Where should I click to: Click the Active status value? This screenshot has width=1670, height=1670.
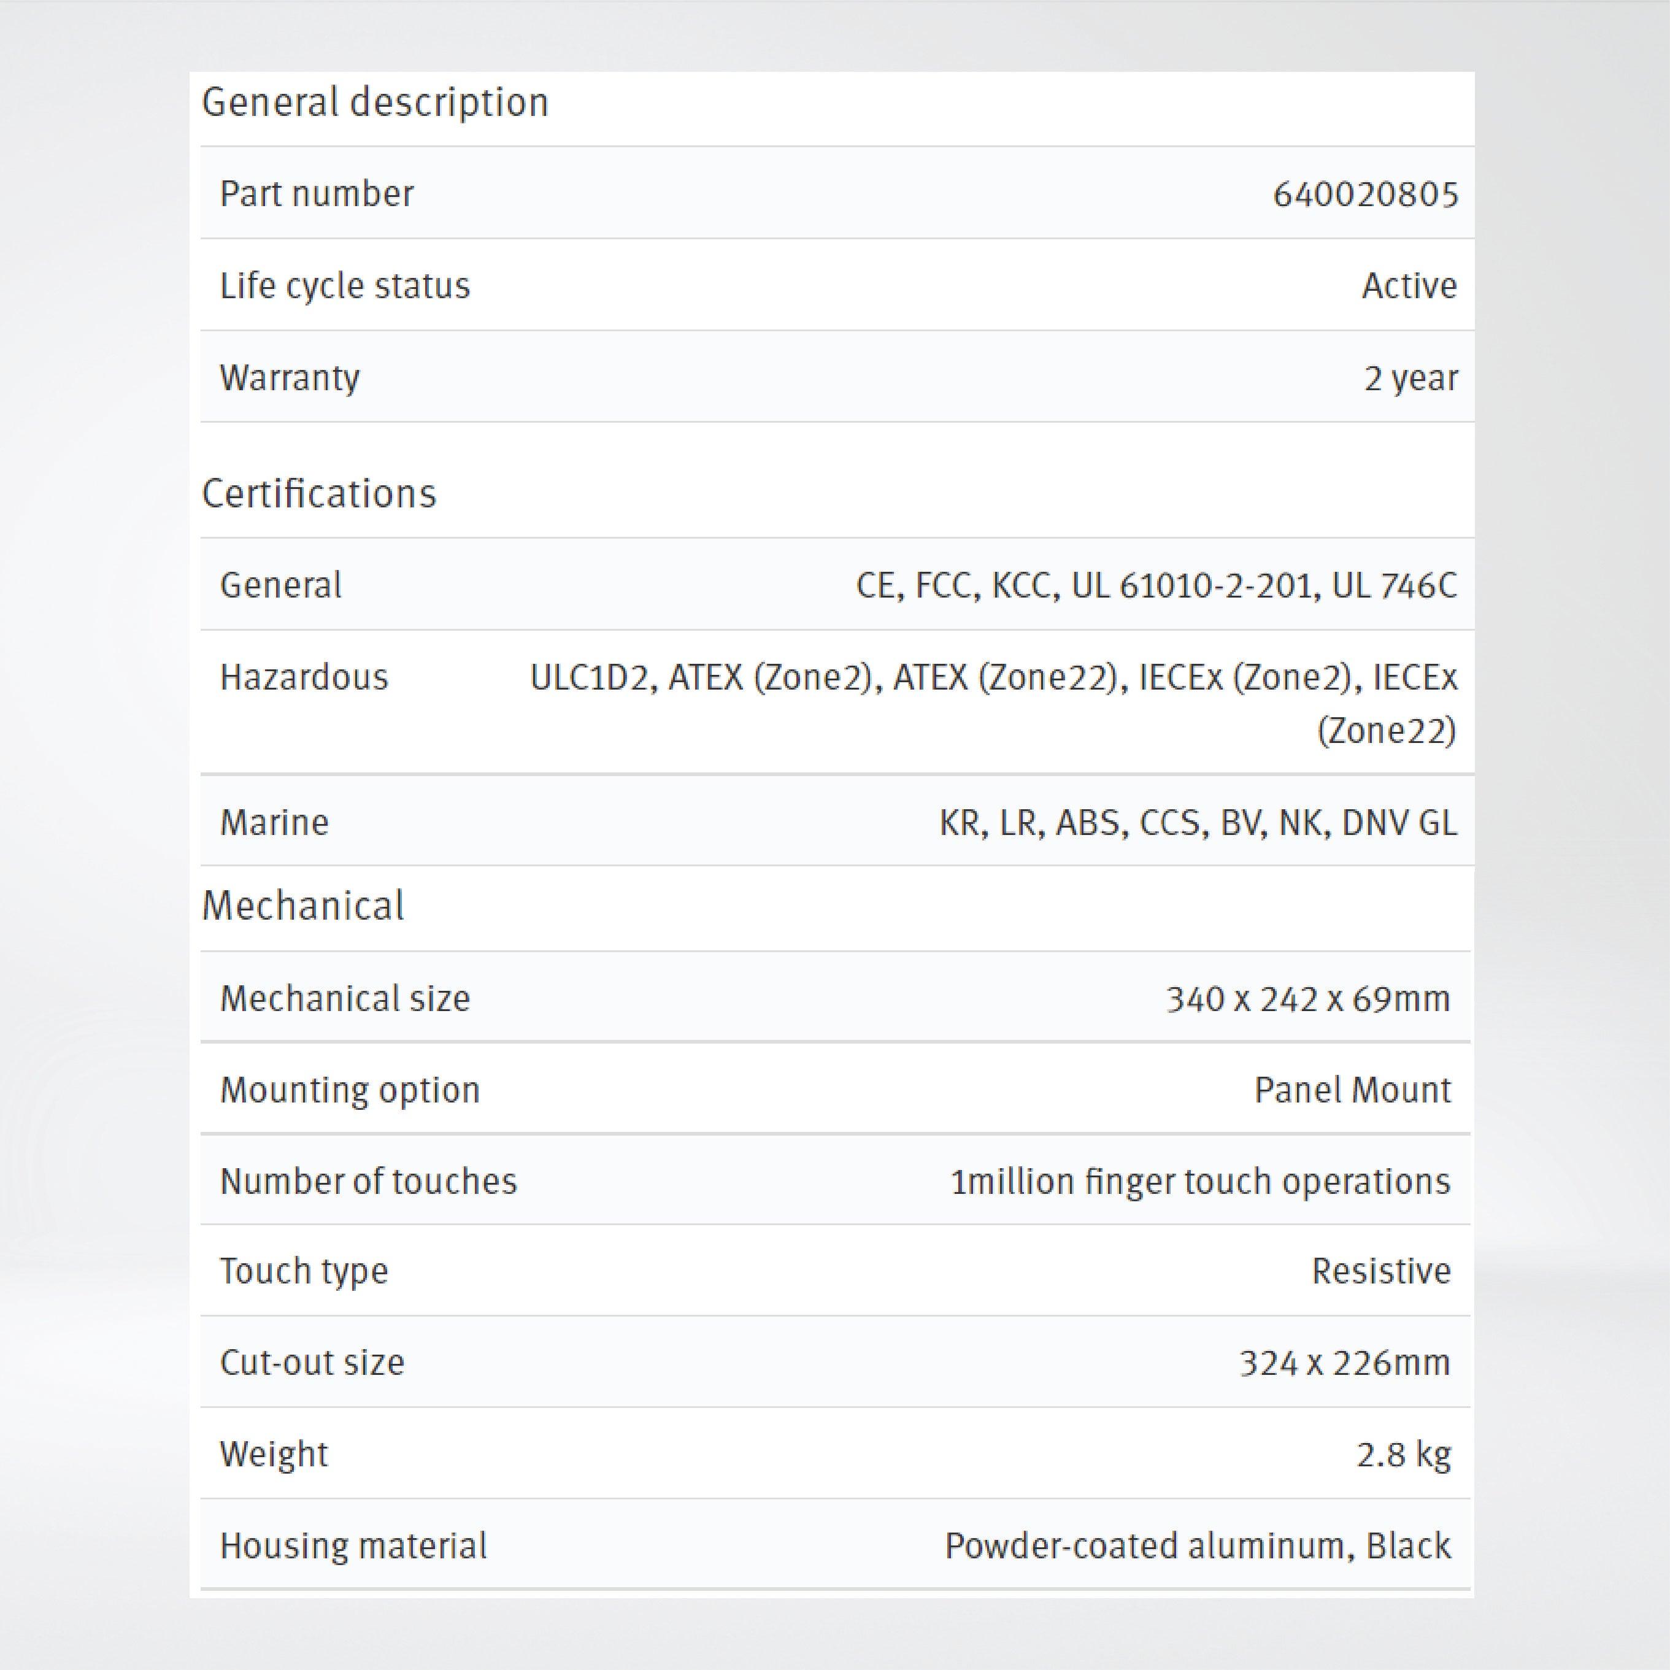pos(1409,286)
